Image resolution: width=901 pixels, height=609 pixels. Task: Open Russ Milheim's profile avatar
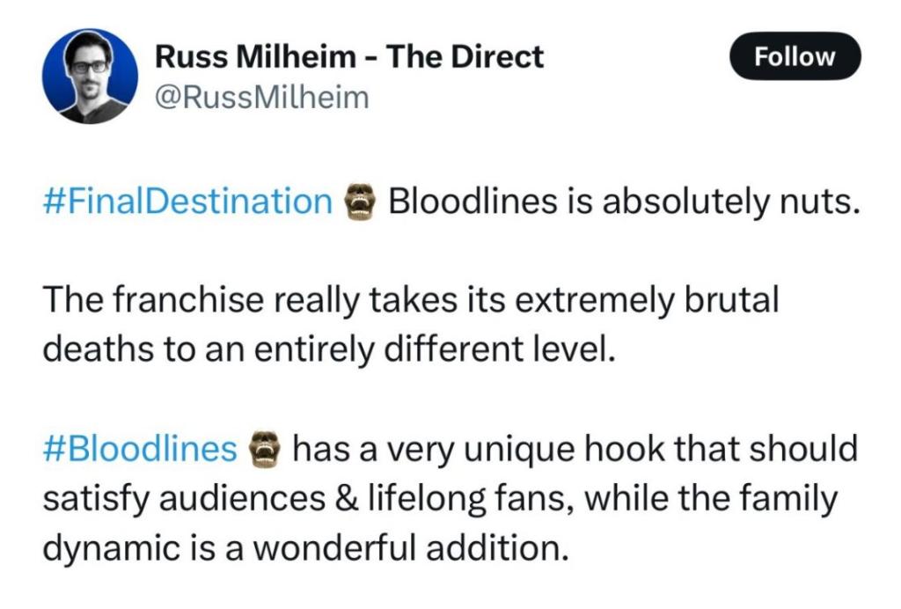point(90,77)
